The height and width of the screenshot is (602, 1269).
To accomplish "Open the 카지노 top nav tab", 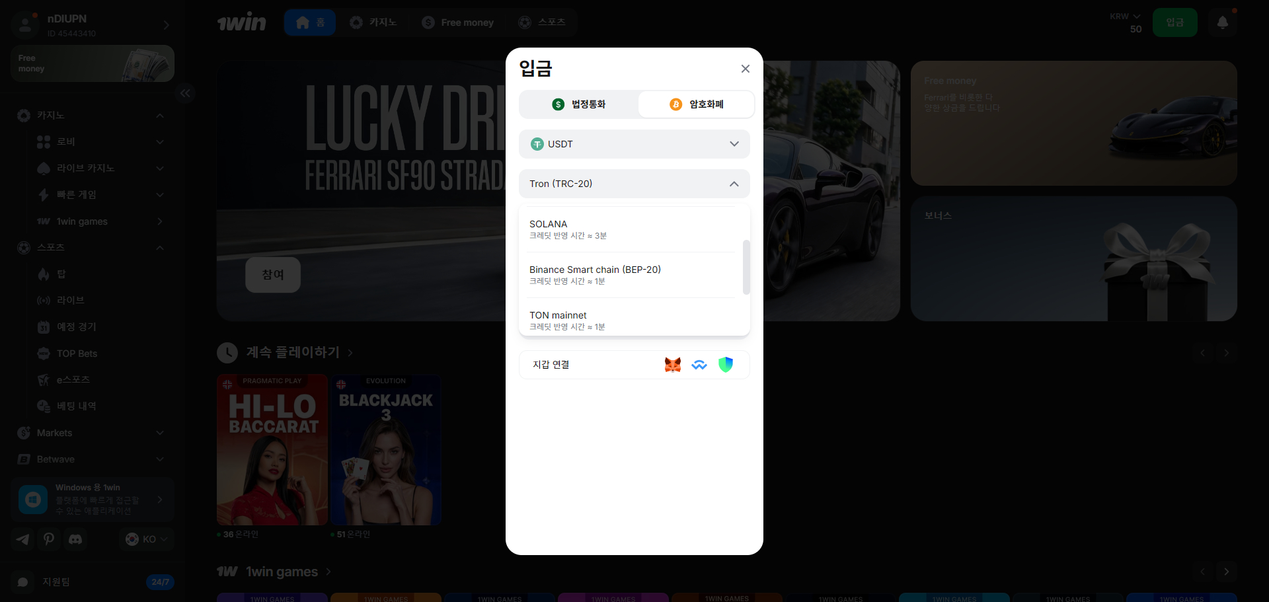I will (x=373, y=22).
